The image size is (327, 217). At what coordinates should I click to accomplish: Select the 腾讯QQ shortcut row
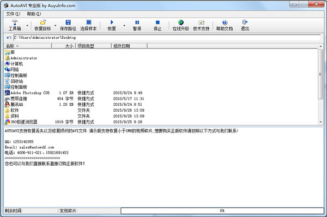[75, 104]
